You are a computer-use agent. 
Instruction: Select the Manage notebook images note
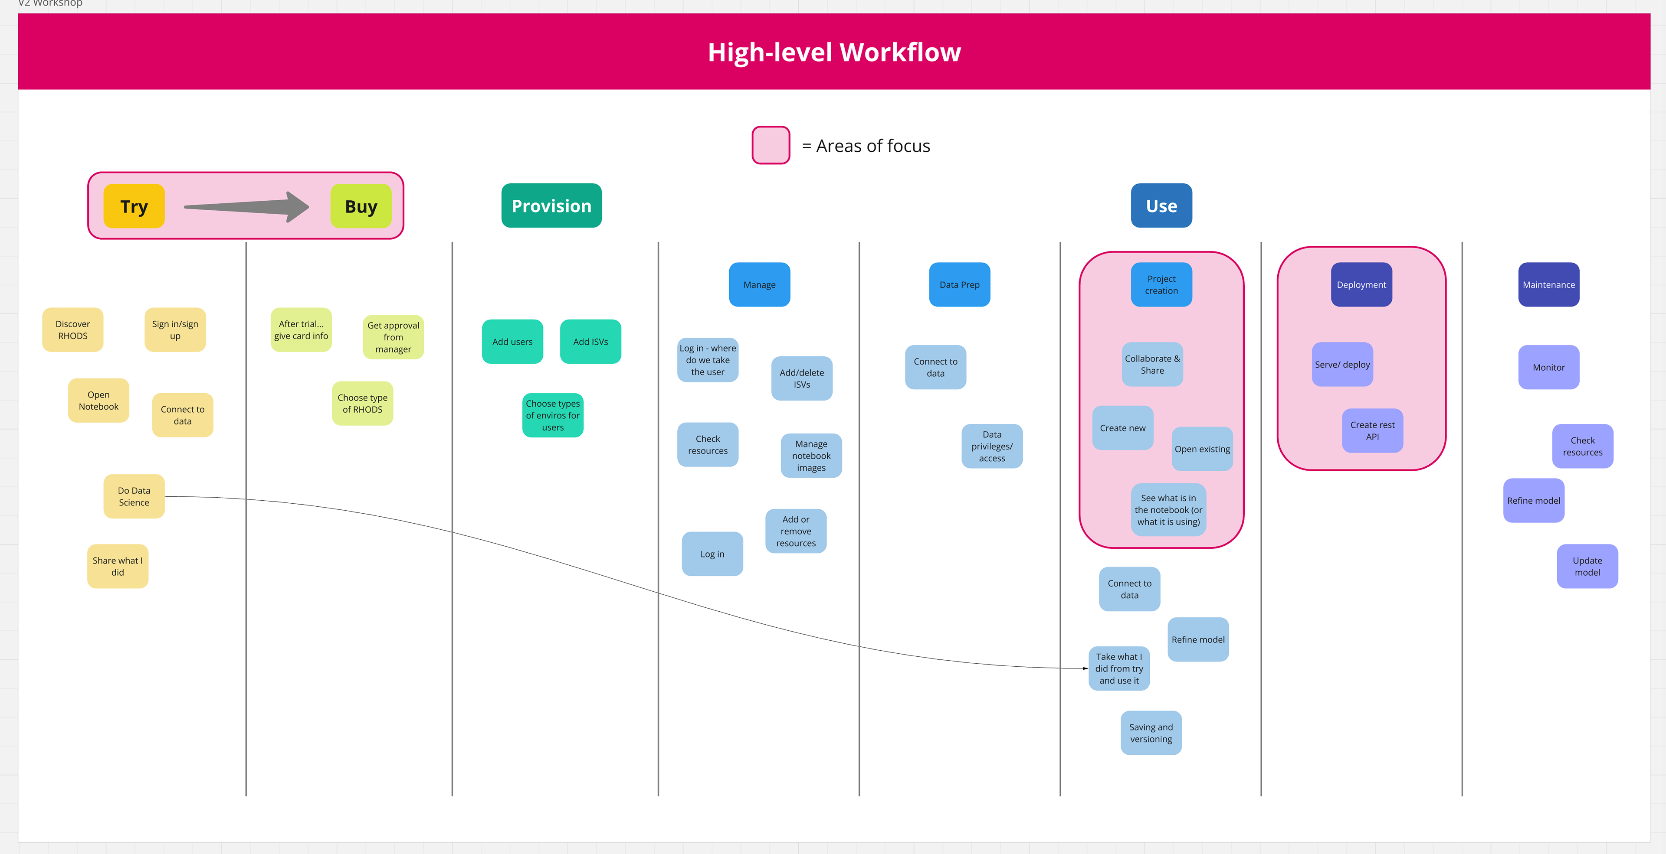click(x=811, y=456)
